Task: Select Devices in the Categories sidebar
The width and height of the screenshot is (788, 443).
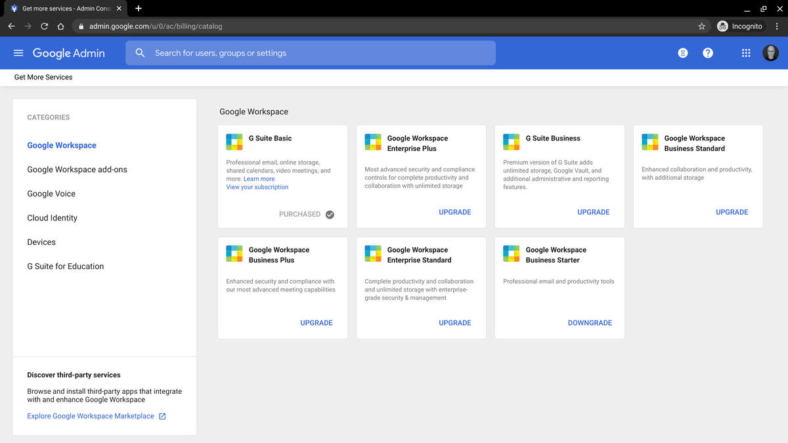Action: [41, 242]
